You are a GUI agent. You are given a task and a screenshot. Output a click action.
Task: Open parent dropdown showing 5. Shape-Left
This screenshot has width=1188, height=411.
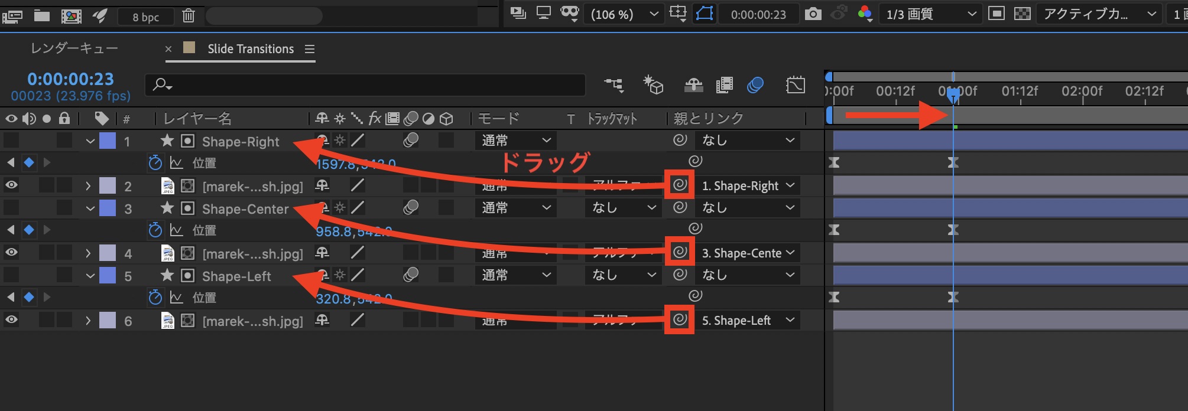(x=748, y=321)
